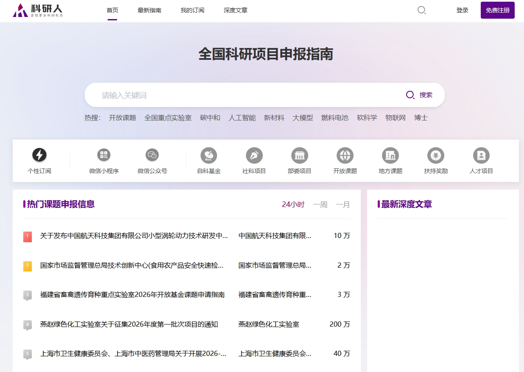Click the 免费注册 registration button
The image size is (524, 372).
pos(497,10)
